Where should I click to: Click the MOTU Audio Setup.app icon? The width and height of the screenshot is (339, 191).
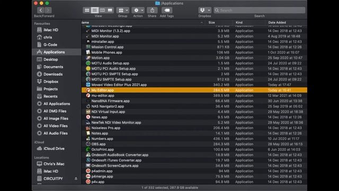[x=88, y=63]
